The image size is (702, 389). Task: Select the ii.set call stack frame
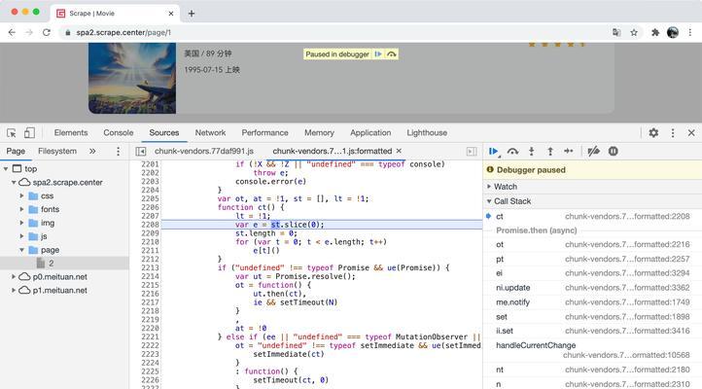[x=593, y=332]
